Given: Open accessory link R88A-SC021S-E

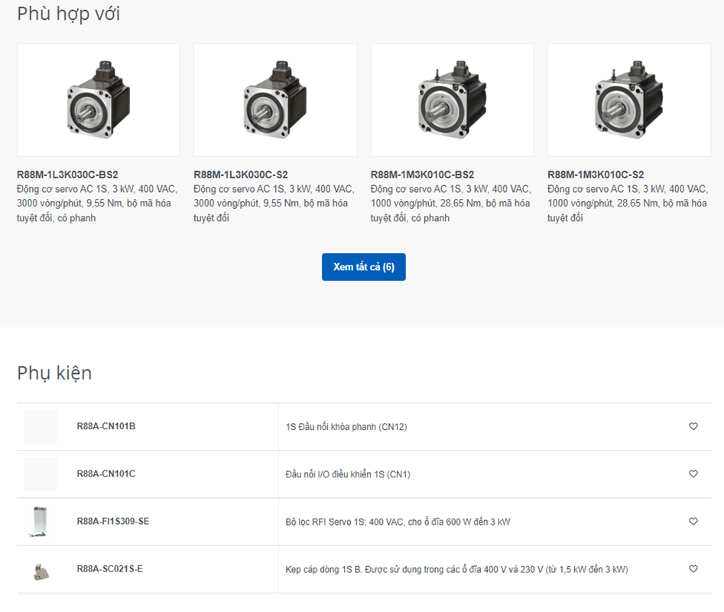Looking at the screenshot, I should click(110, 569).
